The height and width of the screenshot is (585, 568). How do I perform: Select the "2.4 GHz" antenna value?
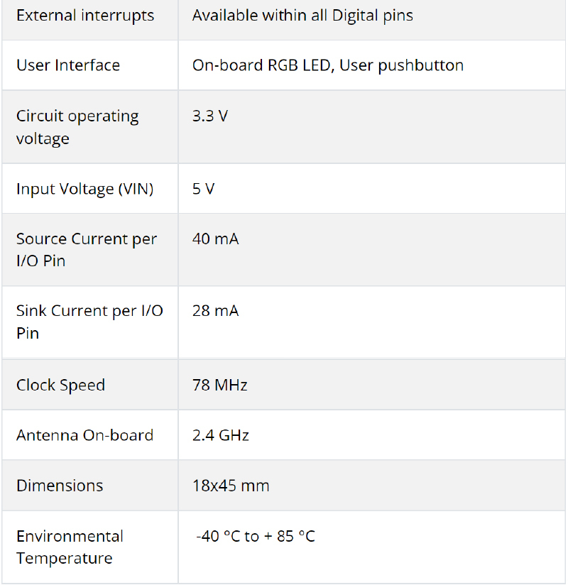pos(220,435)
